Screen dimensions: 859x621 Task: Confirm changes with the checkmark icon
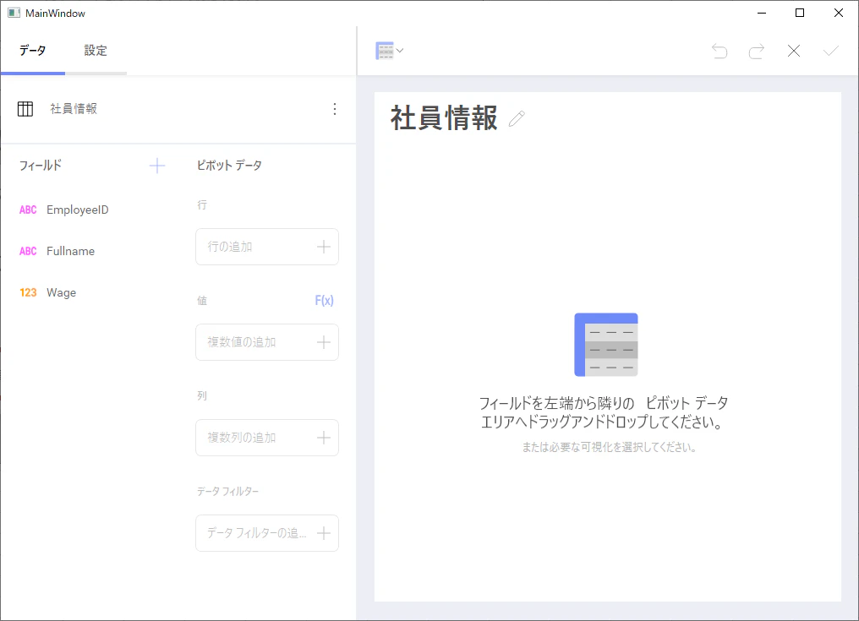(x=831, y=51)
